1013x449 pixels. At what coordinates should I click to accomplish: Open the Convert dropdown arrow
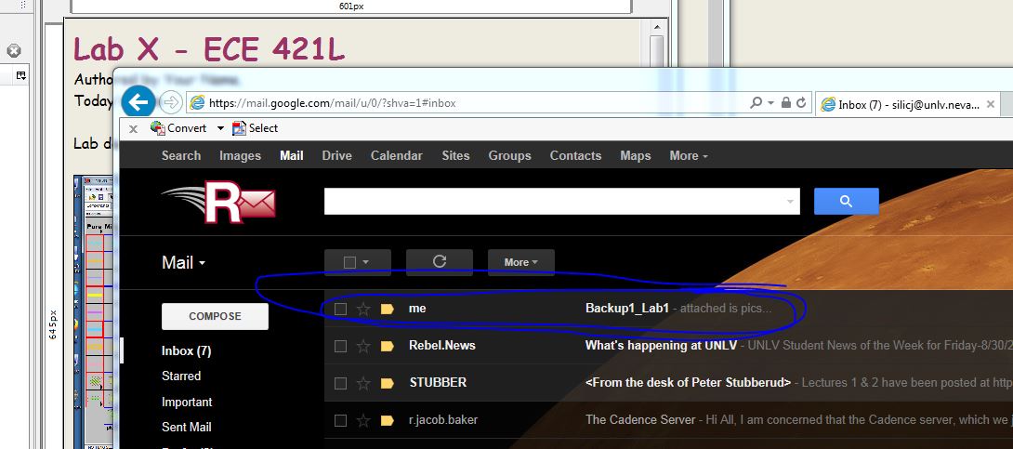click(x=220, y=128)
